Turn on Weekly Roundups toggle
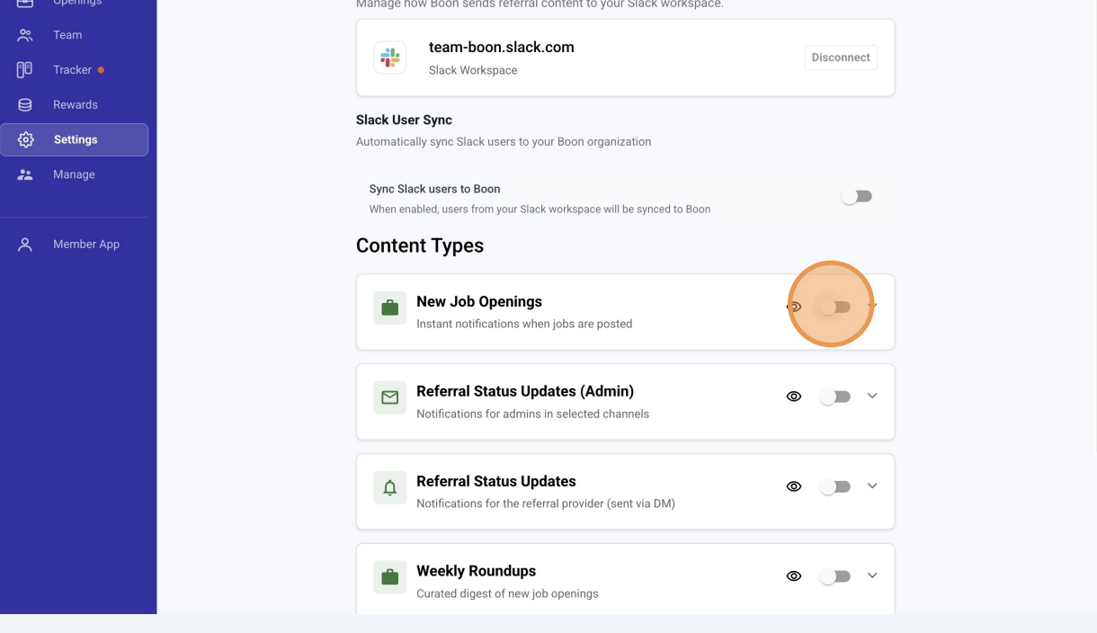This screenshot has width=1097, height=633. (x=834, y=576)
